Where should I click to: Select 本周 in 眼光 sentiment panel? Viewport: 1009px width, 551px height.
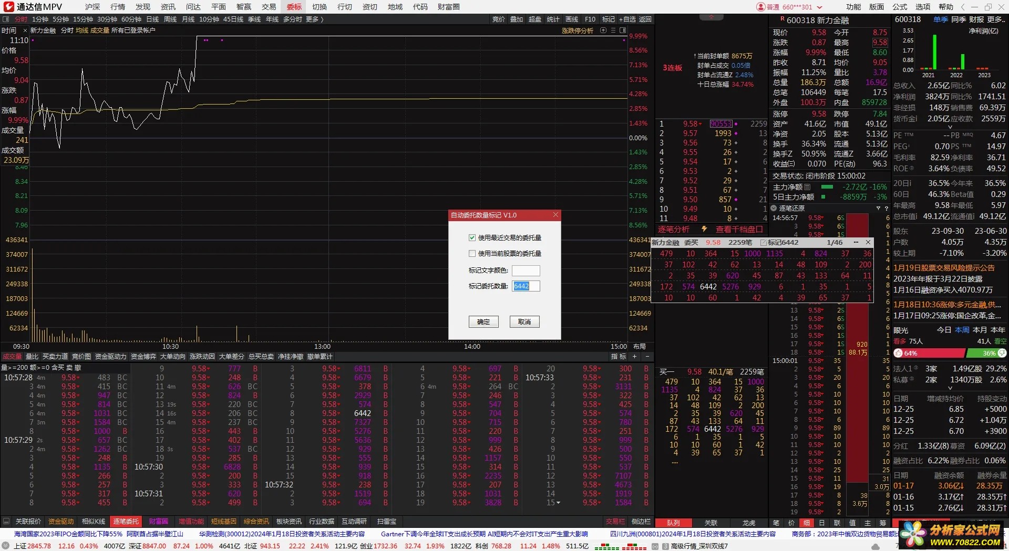(x=962, y=330)
